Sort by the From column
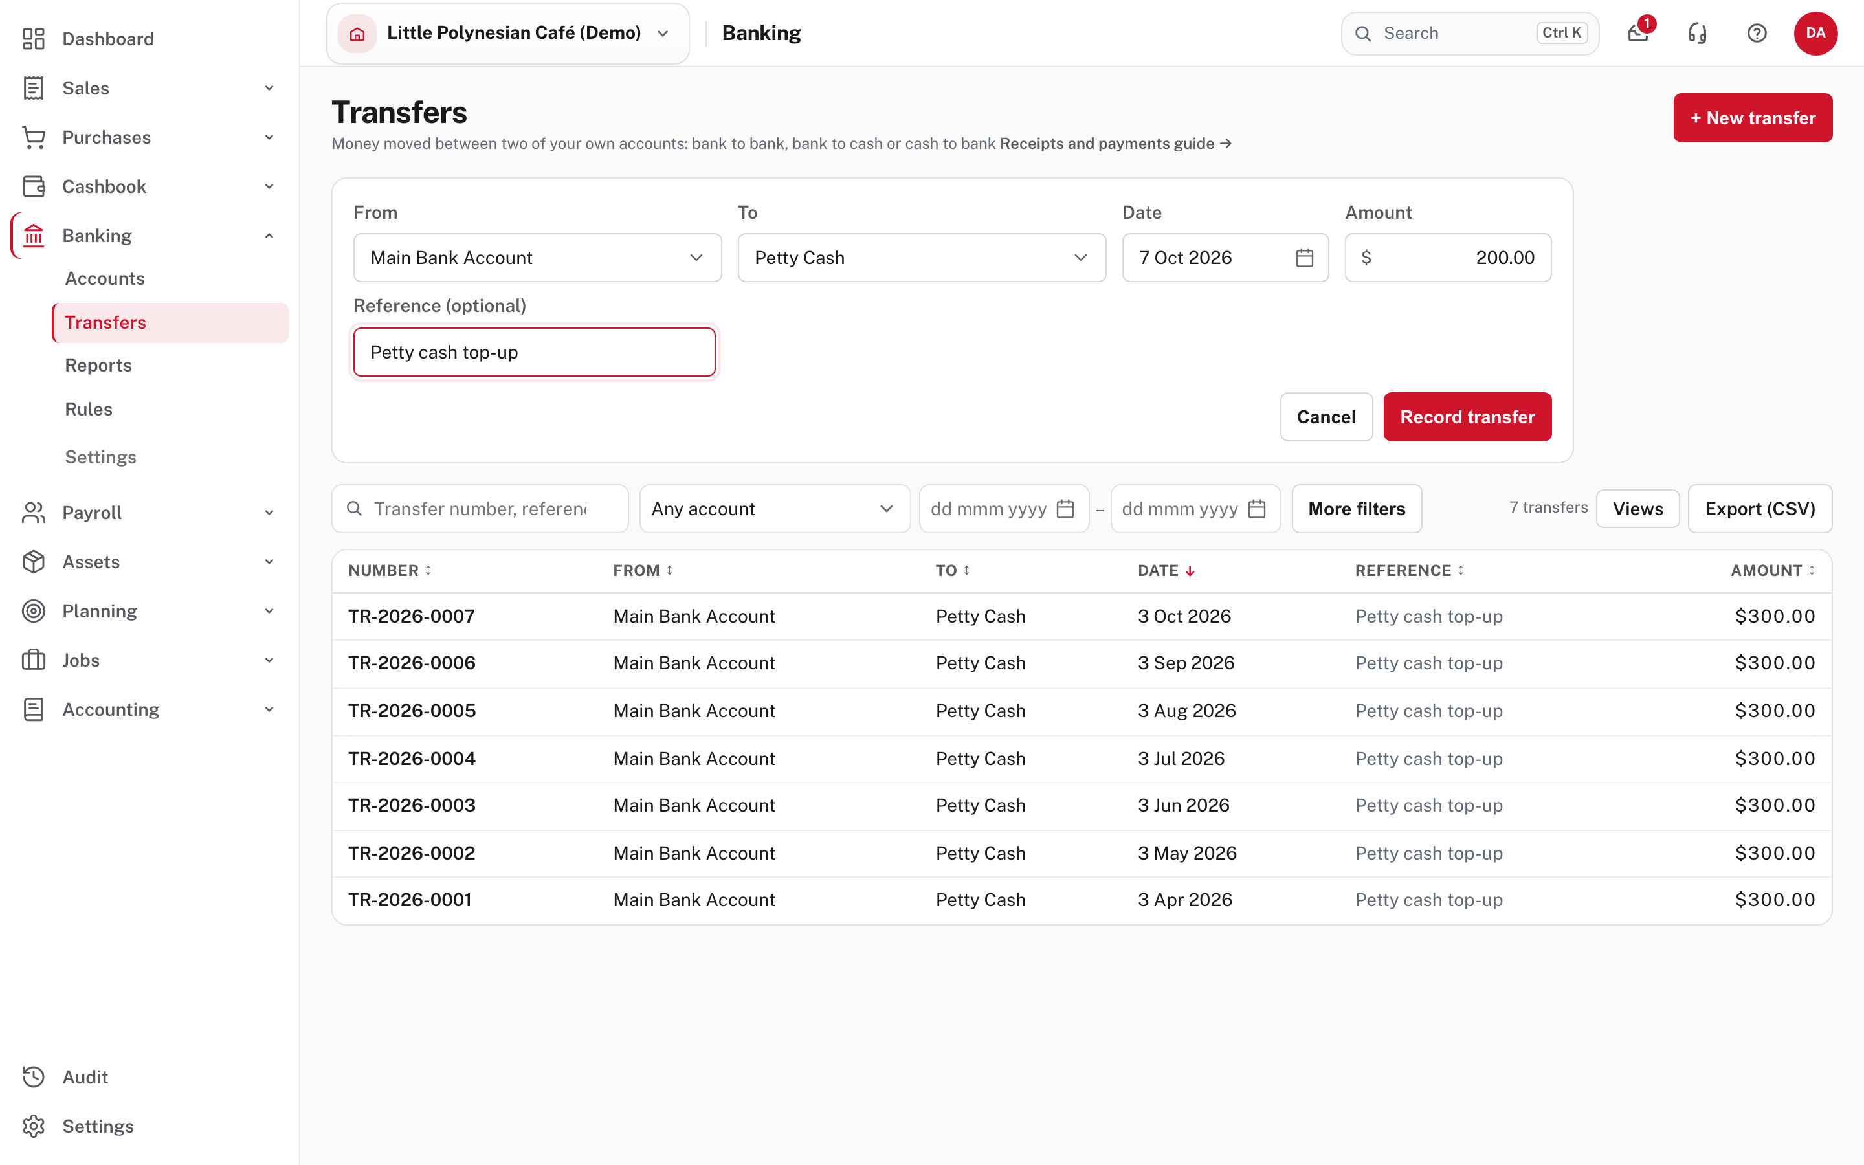1864x1165 pixels. point(643,570)
